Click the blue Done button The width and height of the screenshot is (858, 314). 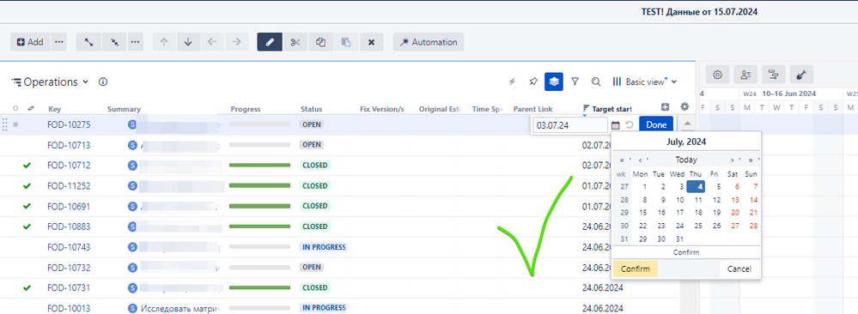656,124
